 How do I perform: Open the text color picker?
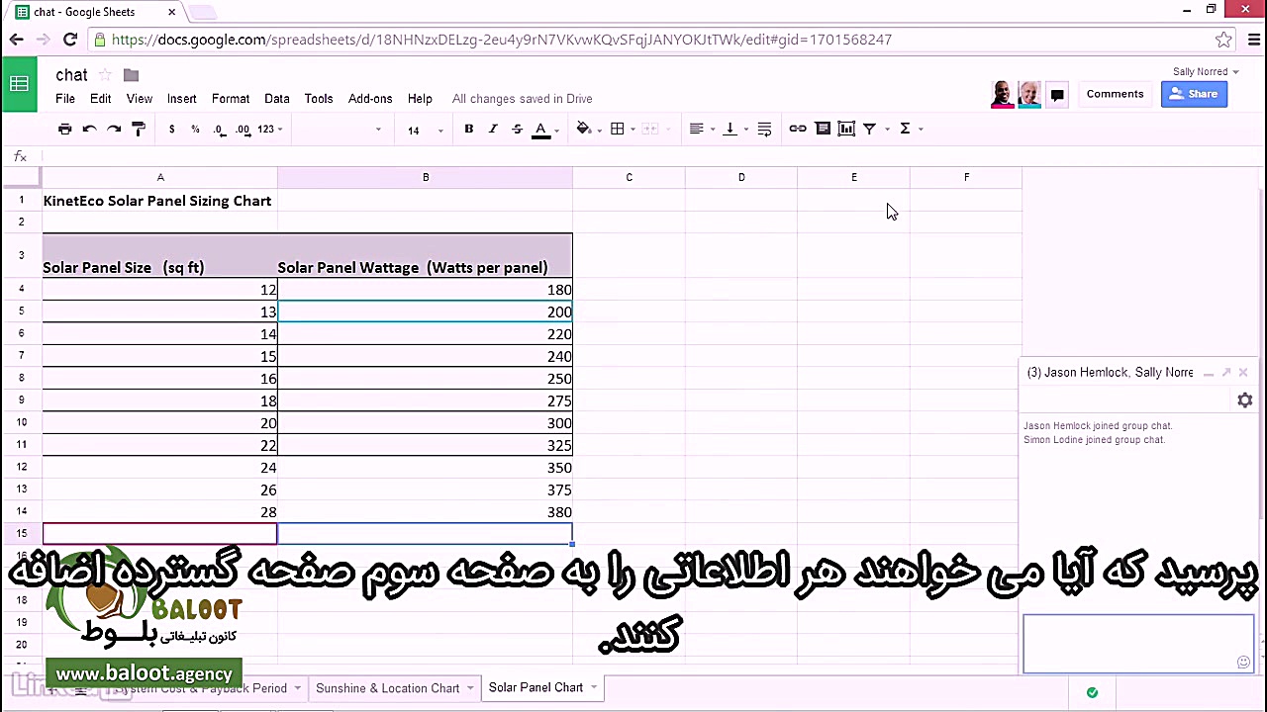[540, 129]
